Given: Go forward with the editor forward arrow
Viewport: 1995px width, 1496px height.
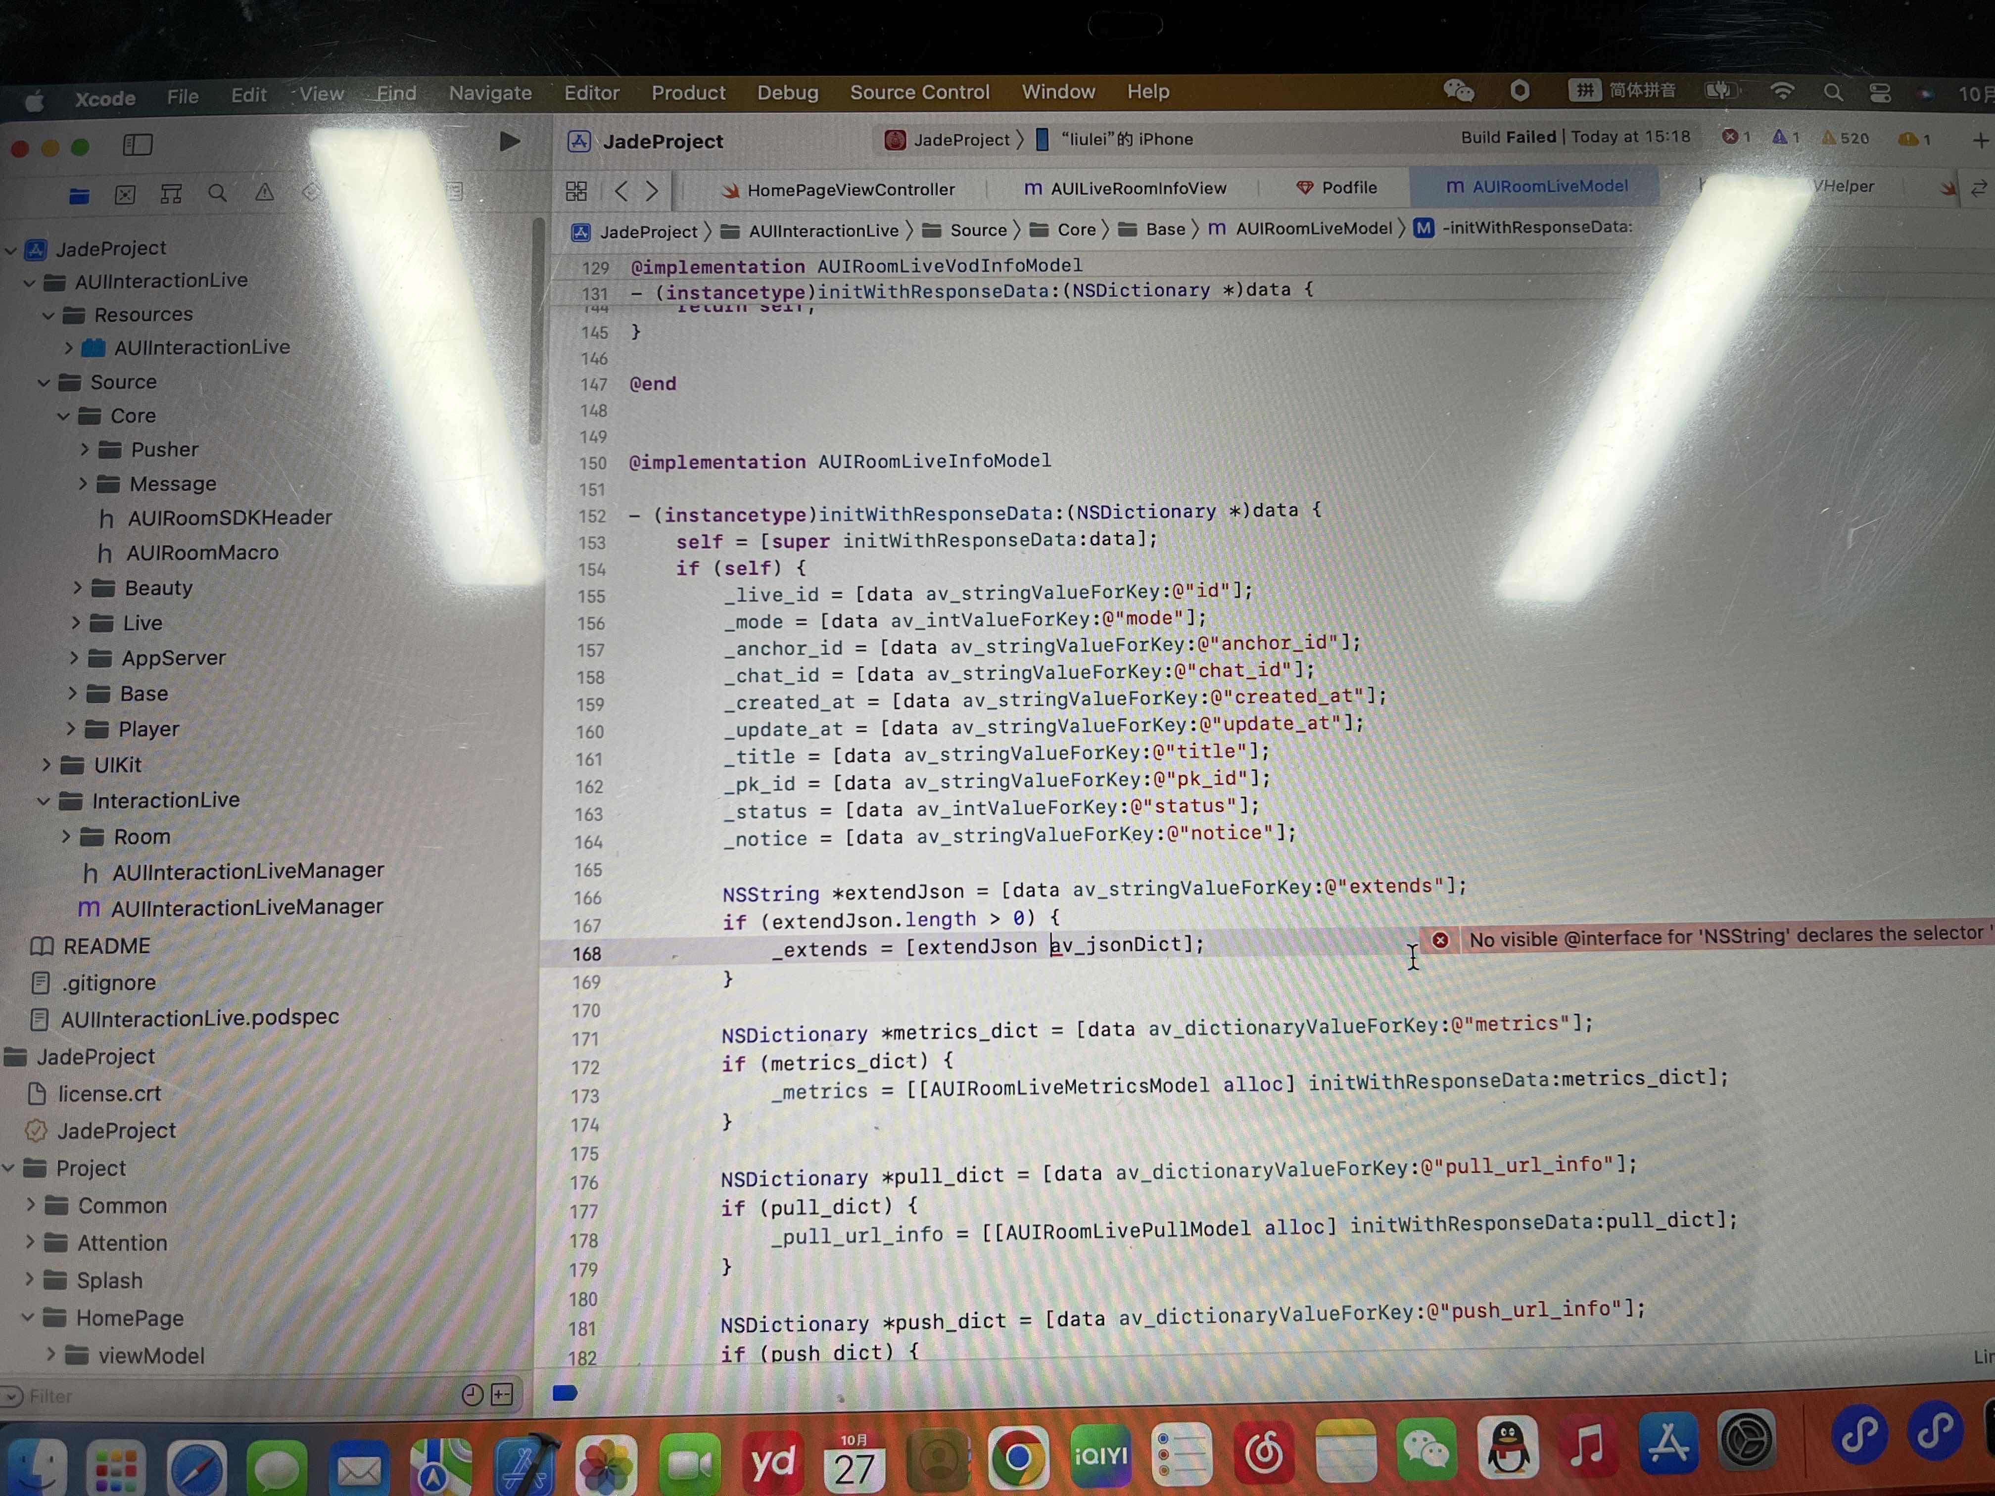Looking at the screenshot, I should point(652,190).
